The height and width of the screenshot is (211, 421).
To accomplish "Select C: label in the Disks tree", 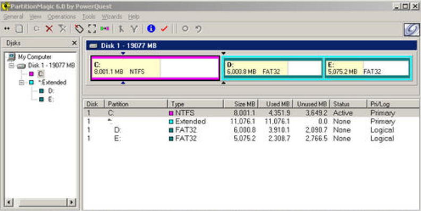I will coord(40,73).
